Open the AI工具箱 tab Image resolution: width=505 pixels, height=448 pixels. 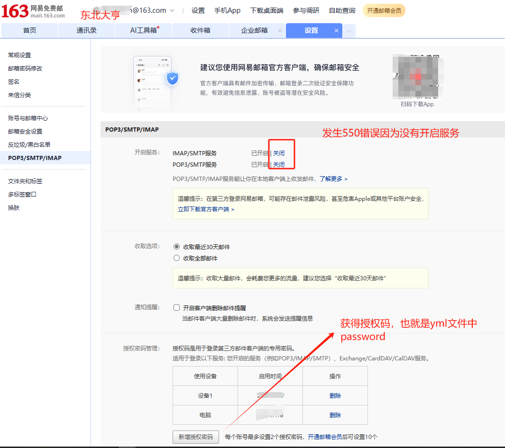pos(143,31)
